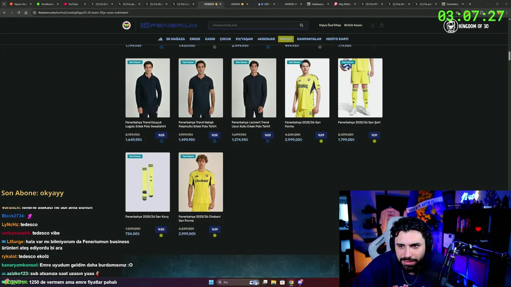This screenshot has height=287, width=511.
Task: Open the KAMPANYALAR menu item
Action: pos(309,39)
